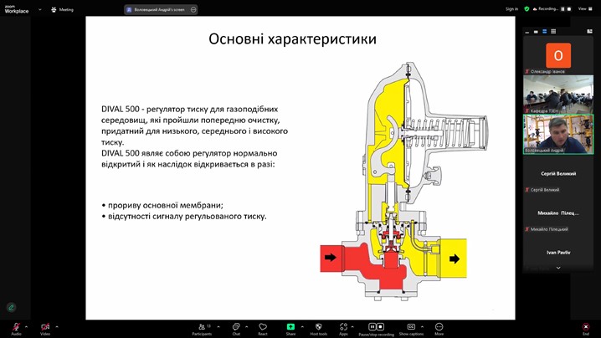Select Кафедра ТЗЕН classroom video tile

(558, 95)
